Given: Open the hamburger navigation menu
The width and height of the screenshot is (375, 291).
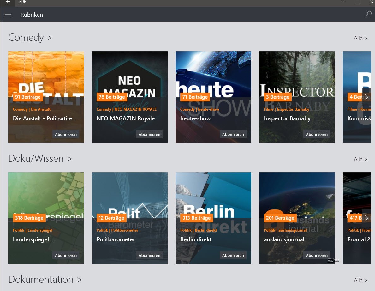Looking at the screenshot, I should 8,15.
